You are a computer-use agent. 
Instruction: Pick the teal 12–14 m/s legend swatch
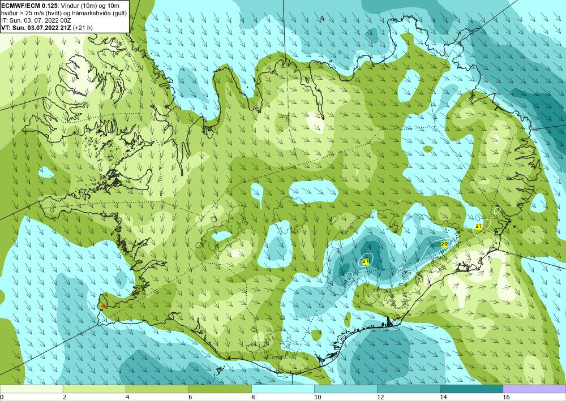pos(409,389)
